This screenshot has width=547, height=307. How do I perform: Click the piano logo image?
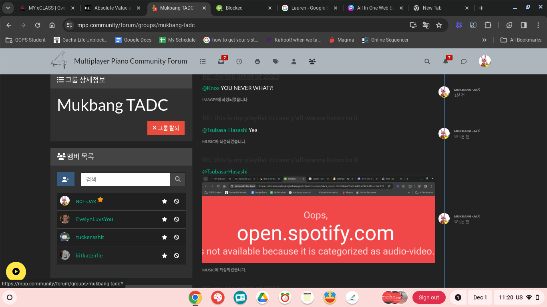pyautogui.click(x=59, y=60)
